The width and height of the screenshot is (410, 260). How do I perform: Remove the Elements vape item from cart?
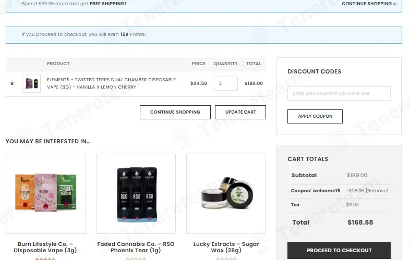click(12, 83)
